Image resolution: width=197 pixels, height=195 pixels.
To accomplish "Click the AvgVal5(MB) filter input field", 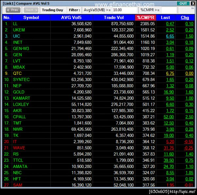I will tap(124, 10).
